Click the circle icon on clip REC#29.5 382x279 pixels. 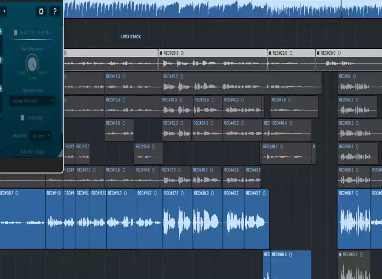pyautogui.click(x=291, y=53)
